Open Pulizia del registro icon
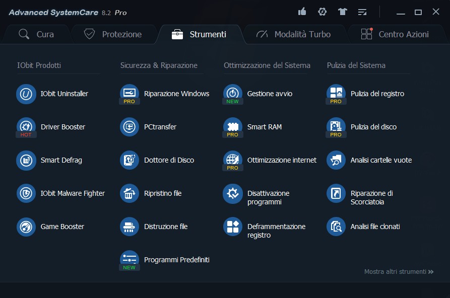The image size is (450, 298). click(x=336, y=94)
